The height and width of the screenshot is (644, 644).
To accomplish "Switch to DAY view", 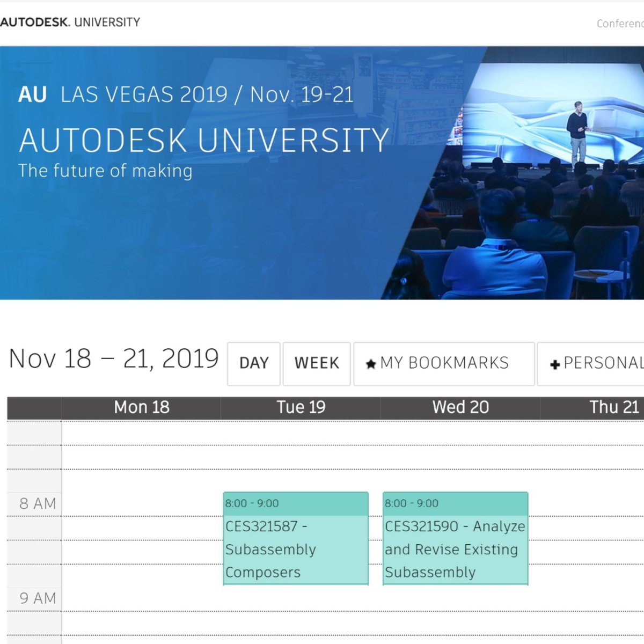I will coord(254,363).
